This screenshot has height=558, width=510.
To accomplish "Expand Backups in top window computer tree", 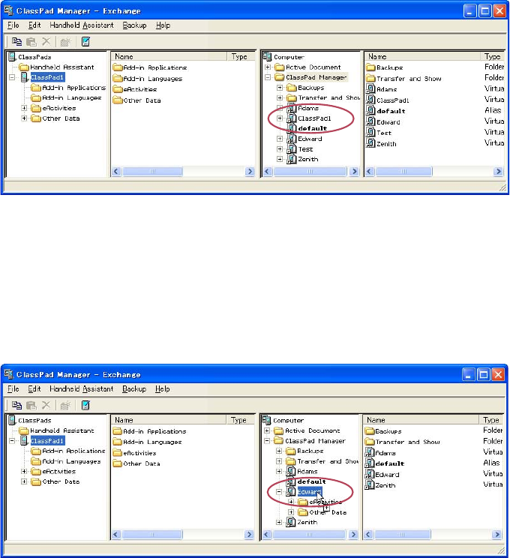I will tap(280, 88).
